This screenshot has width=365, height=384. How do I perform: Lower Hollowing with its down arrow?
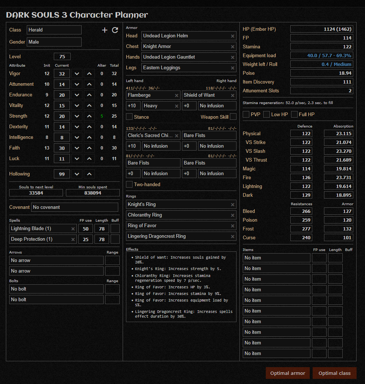[x=77, y=174]
